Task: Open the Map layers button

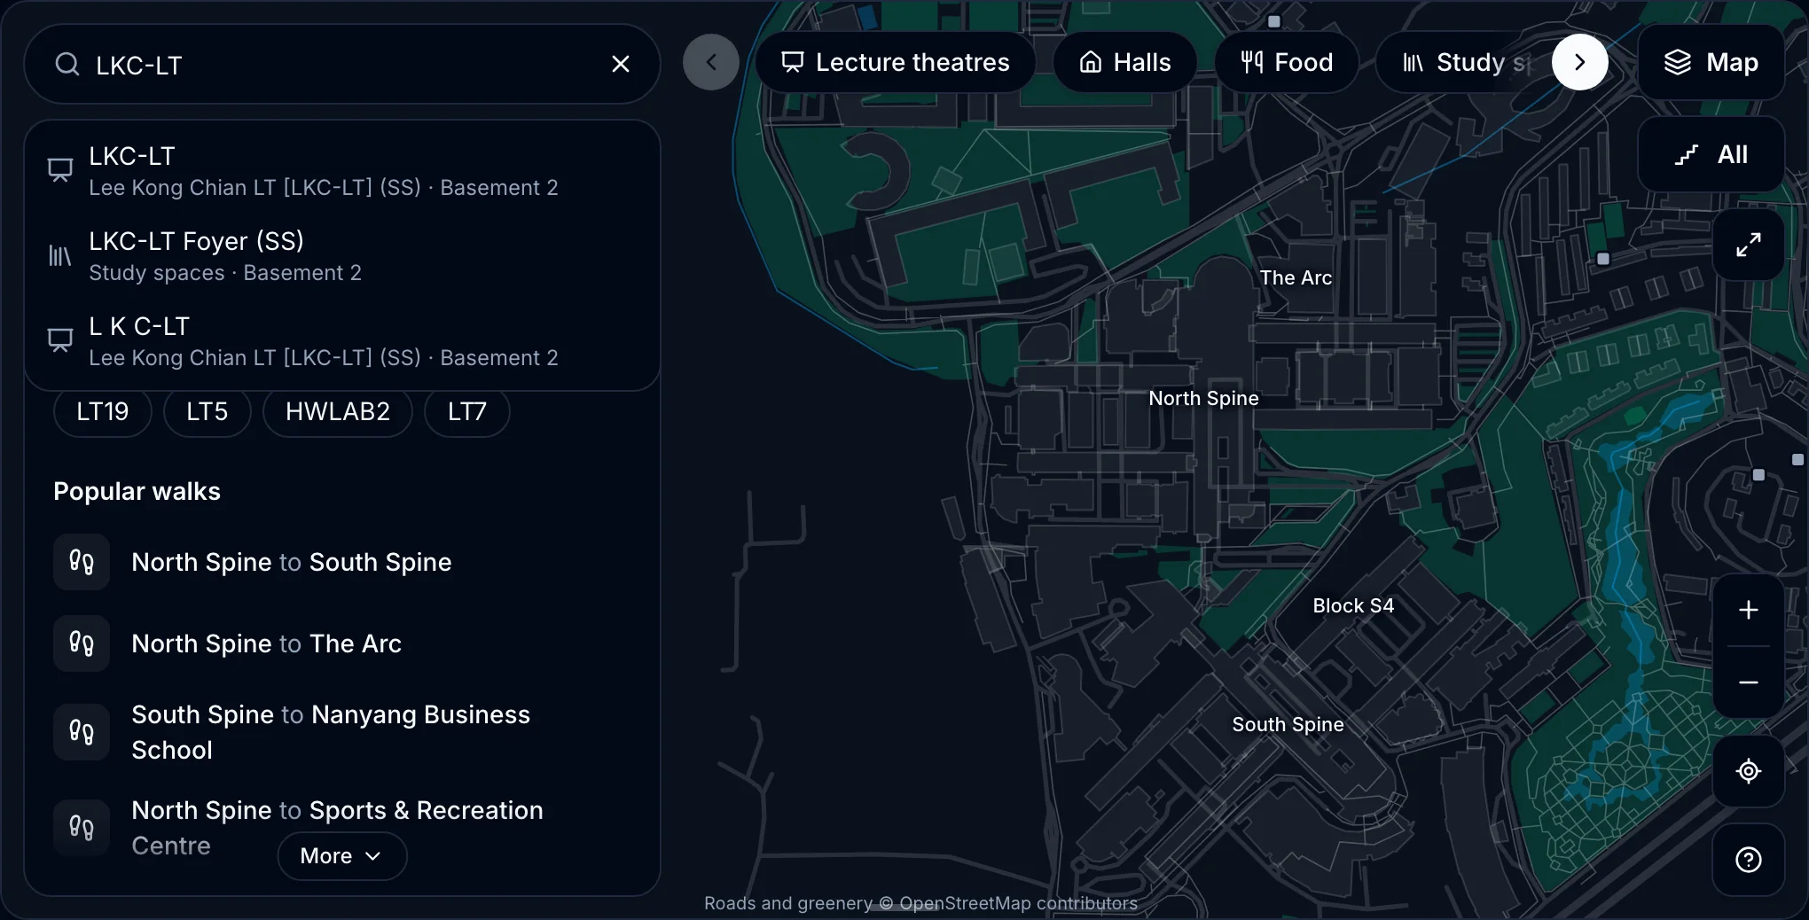Action: 1711,62
